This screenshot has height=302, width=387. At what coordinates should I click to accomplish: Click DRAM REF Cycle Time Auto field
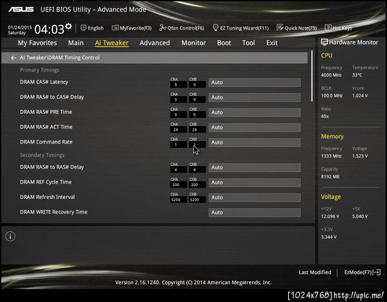(255, 183)
